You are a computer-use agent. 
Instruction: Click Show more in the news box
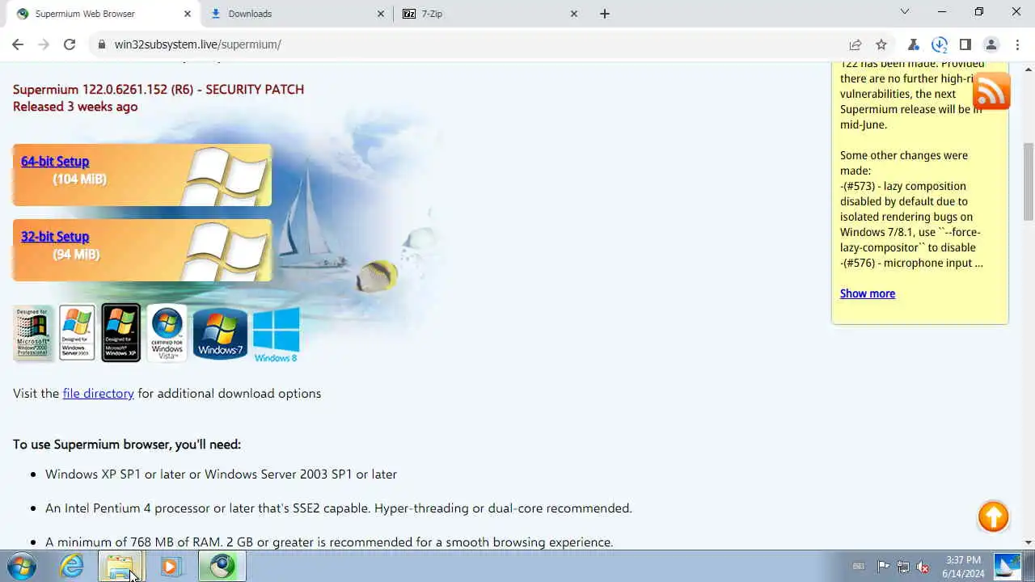(x=868, y=293)
